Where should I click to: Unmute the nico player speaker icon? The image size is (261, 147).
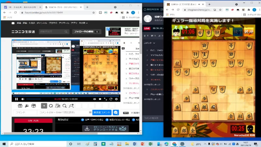23,99
